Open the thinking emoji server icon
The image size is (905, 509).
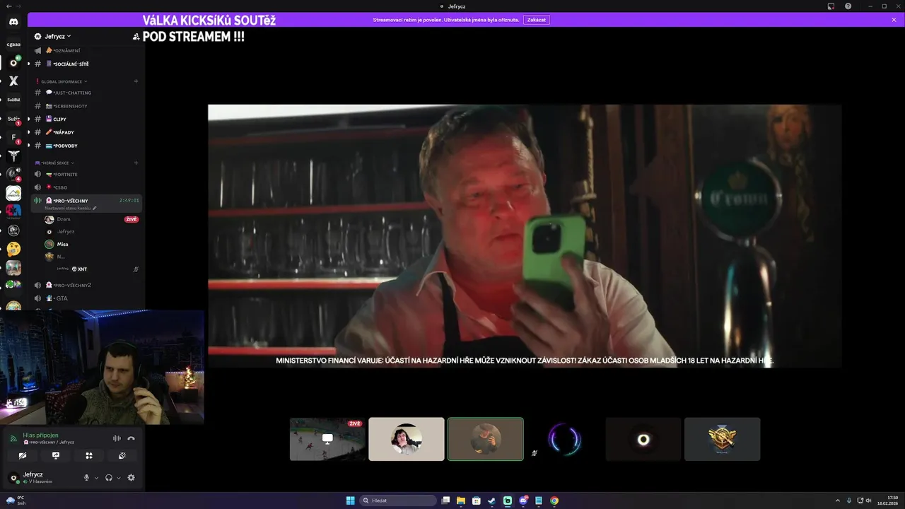click(13, 249)
